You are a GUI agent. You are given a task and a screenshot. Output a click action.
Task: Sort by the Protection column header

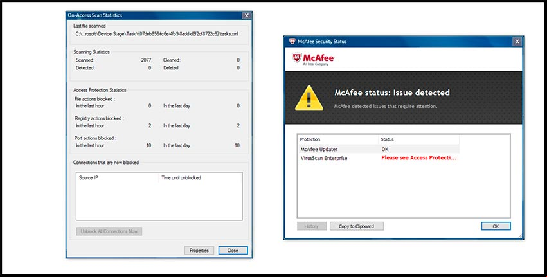(338, 139)
